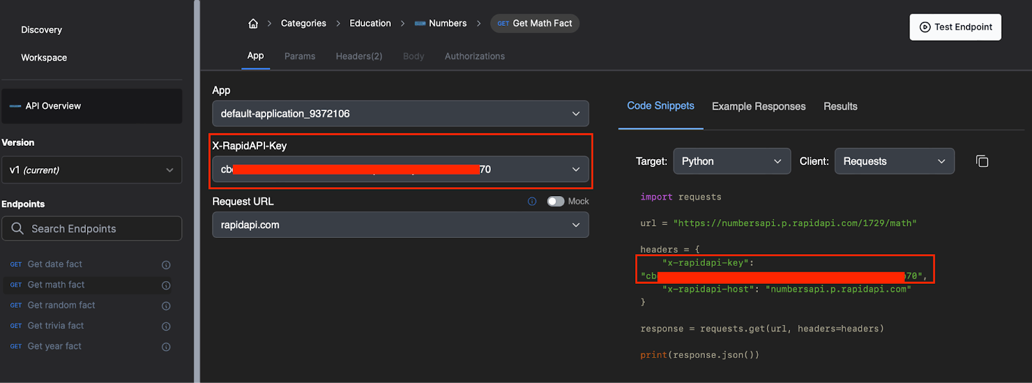Click the Search Endpoints field
Viewport: 1032px width, 383px height.
tap(92, 229)
